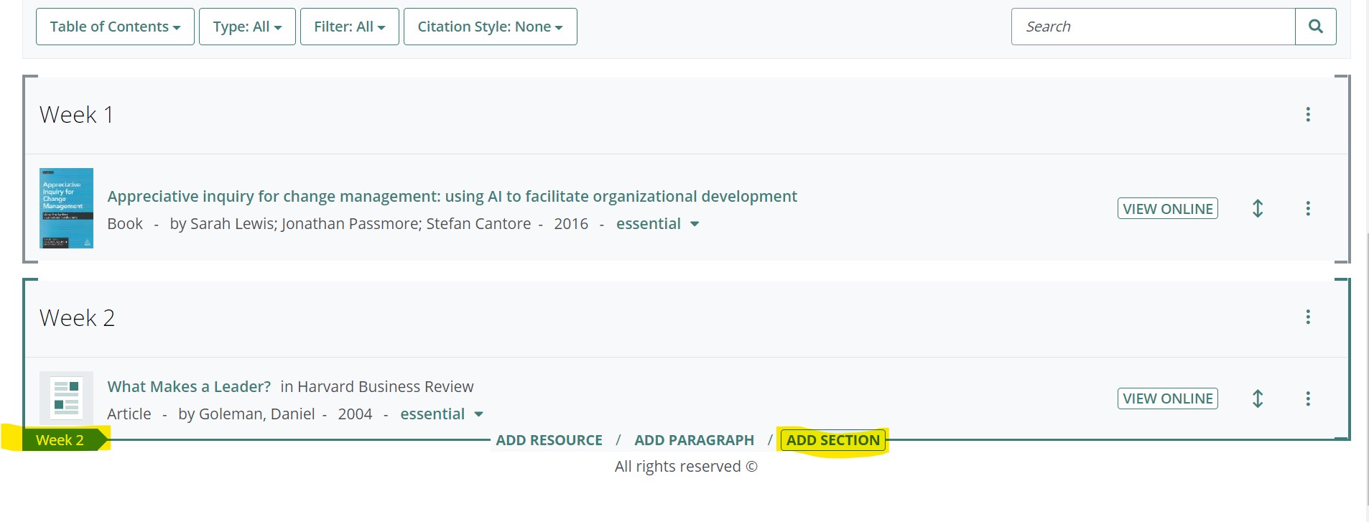Open options menu for Appreciative inquiry book

(x=1307, y=209)
